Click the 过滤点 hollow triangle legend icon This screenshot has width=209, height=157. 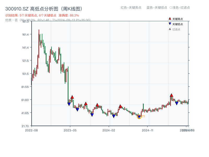[170, 29]
